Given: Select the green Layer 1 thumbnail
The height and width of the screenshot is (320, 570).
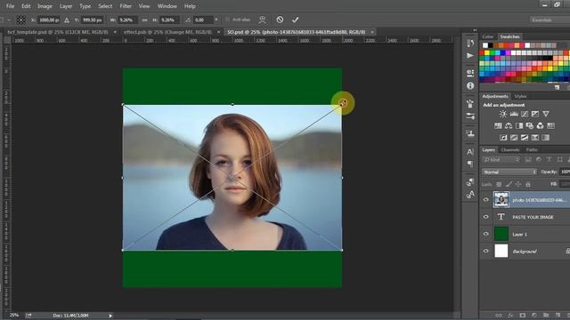Looking at the screenshot, I should [501, 234].
